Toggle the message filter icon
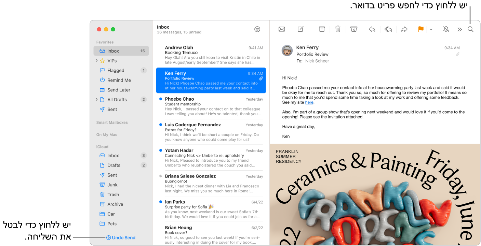This screenshot has height=246, width=481. click(257, 29)
